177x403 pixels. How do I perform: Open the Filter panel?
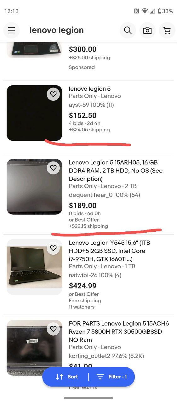pos(112,377)
